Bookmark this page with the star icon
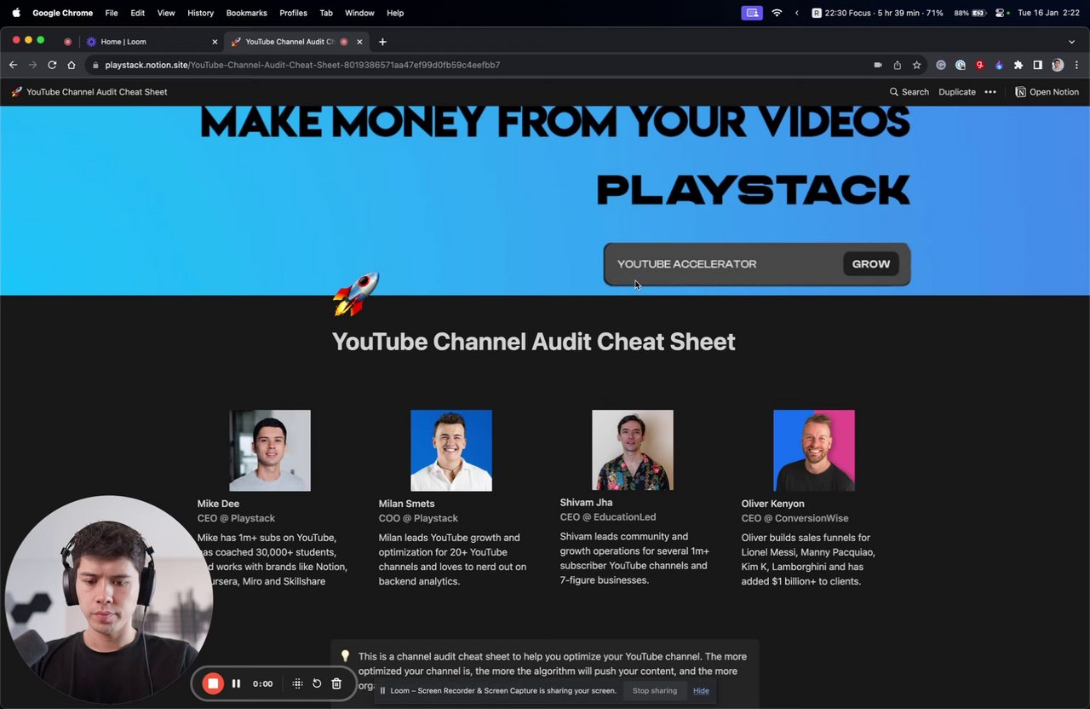 coord(917,65)
